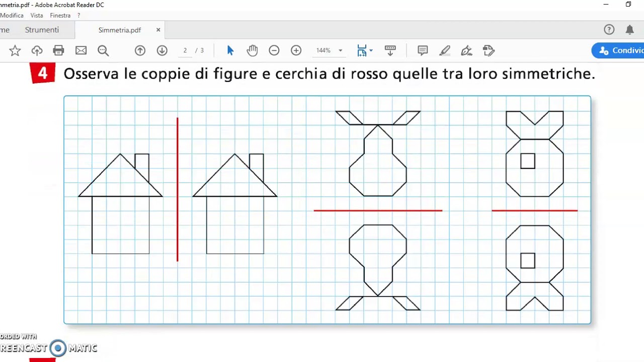Open the find text magnifier icon
This screenshot has height=362, width=644.
coord(103,50)
